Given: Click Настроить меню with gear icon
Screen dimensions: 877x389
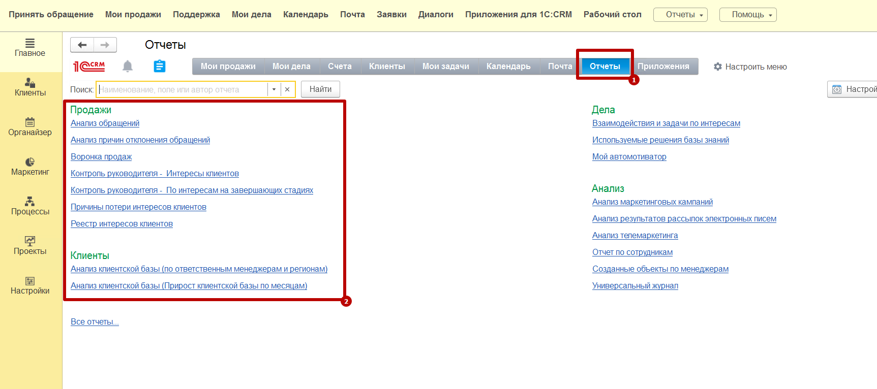Looking at the screenshot, I should click(750, 67).
